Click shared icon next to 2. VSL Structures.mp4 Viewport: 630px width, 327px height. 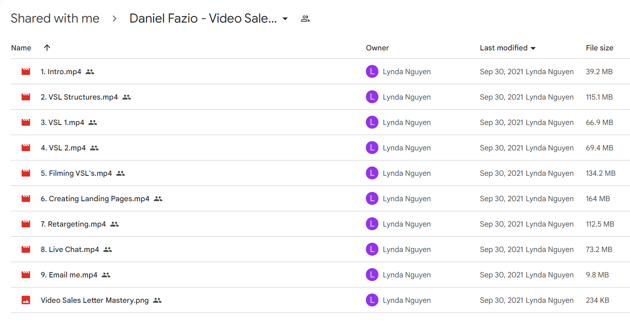(127, 97)
